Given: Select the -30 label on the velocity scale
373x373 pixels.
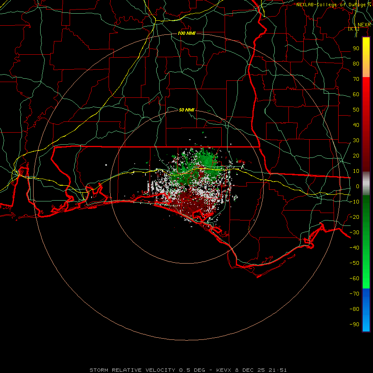Looking at the screenshot, I should 354,233.
